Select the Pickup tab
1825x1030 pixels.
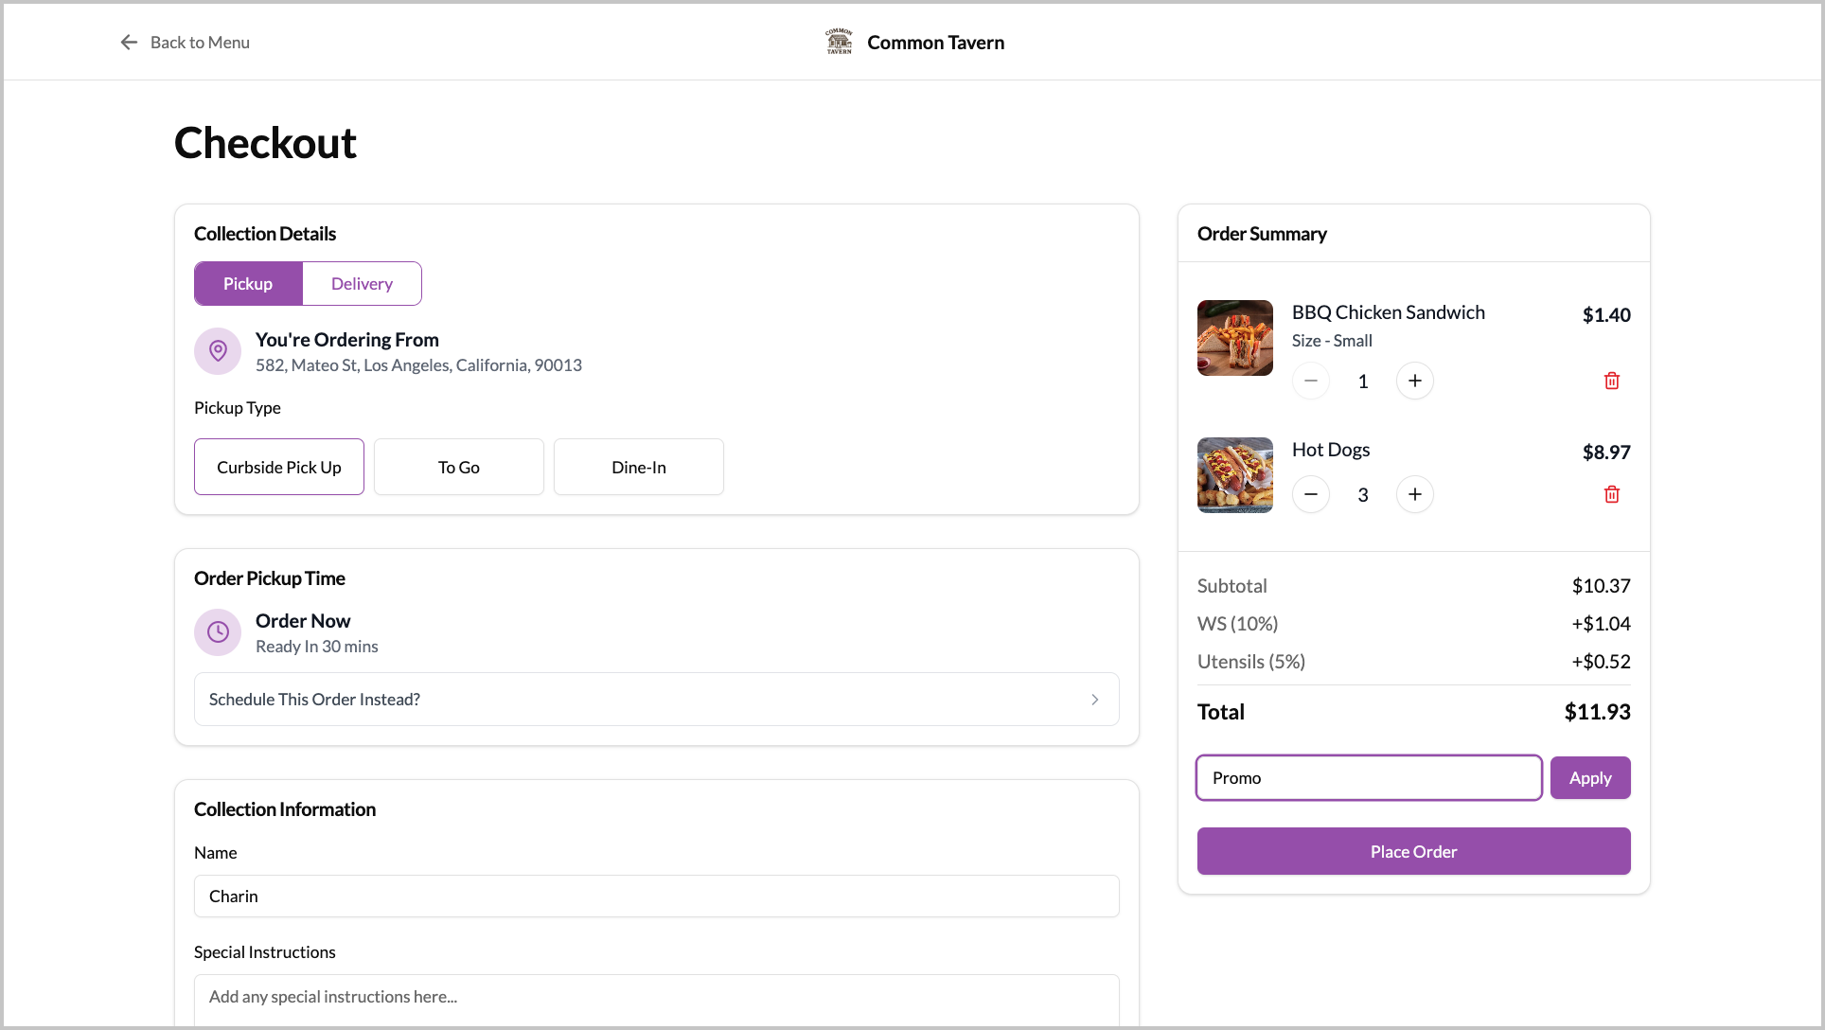click(x=248, y=284)
